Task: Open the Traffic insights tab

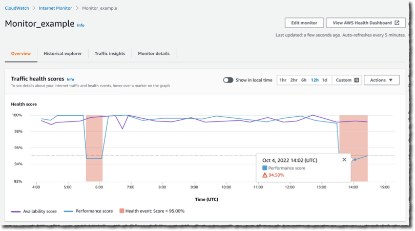Action: click(110, 53)
